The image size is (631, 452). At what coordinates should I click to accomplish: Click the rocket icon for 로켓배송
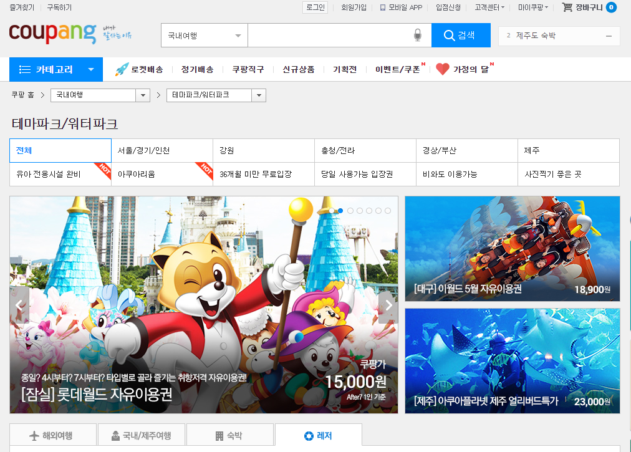122,69
